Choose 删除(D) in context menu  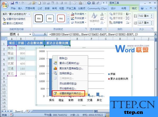click(x=70, y=58)
